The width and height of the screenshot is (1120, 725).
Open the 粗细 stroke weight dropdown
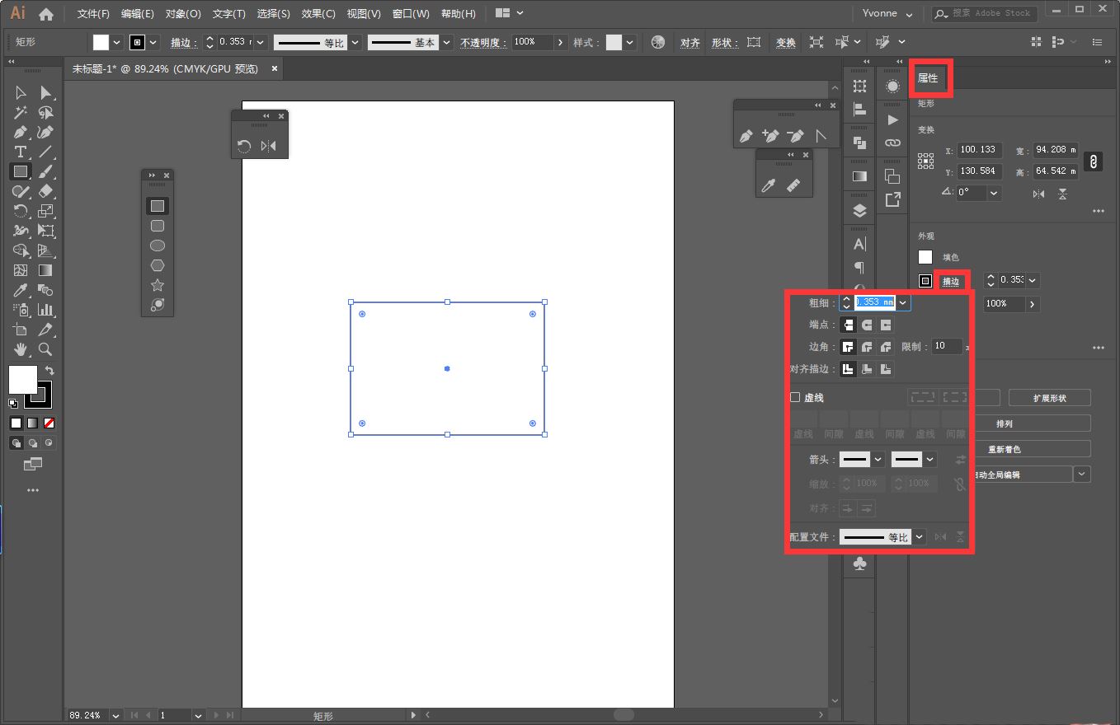[904, 302]
